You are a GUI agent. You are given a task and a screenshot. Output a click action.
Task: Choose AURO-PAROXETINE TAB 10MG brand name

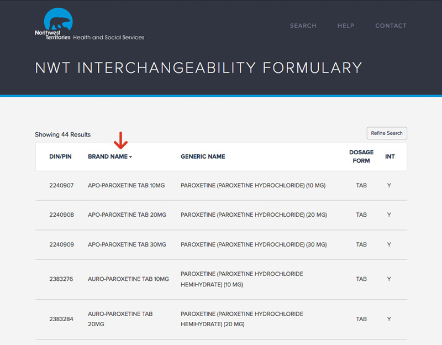coord(128,279)
